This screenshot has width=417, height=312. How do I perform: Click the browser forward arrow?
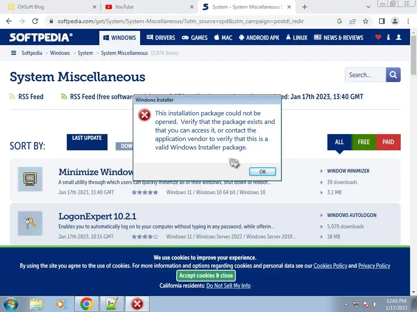pos(22,21)
